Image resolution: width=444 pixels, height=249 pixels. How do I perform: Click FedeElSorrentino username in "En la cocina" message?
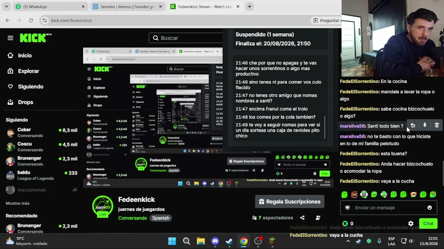click(359, 81)
